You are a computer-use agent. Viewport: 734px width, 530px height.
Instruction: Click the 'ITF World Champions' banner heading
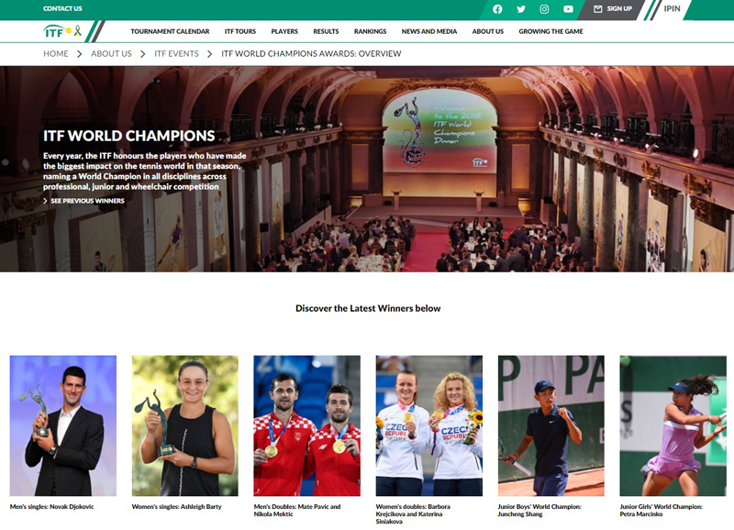coord(129,136)
